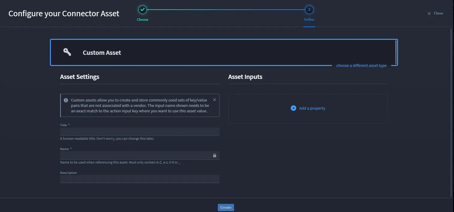Select the Custom Asset card title
Image resolution: width=454 pixels, height=212 pixels.
[x=102, y=53]
